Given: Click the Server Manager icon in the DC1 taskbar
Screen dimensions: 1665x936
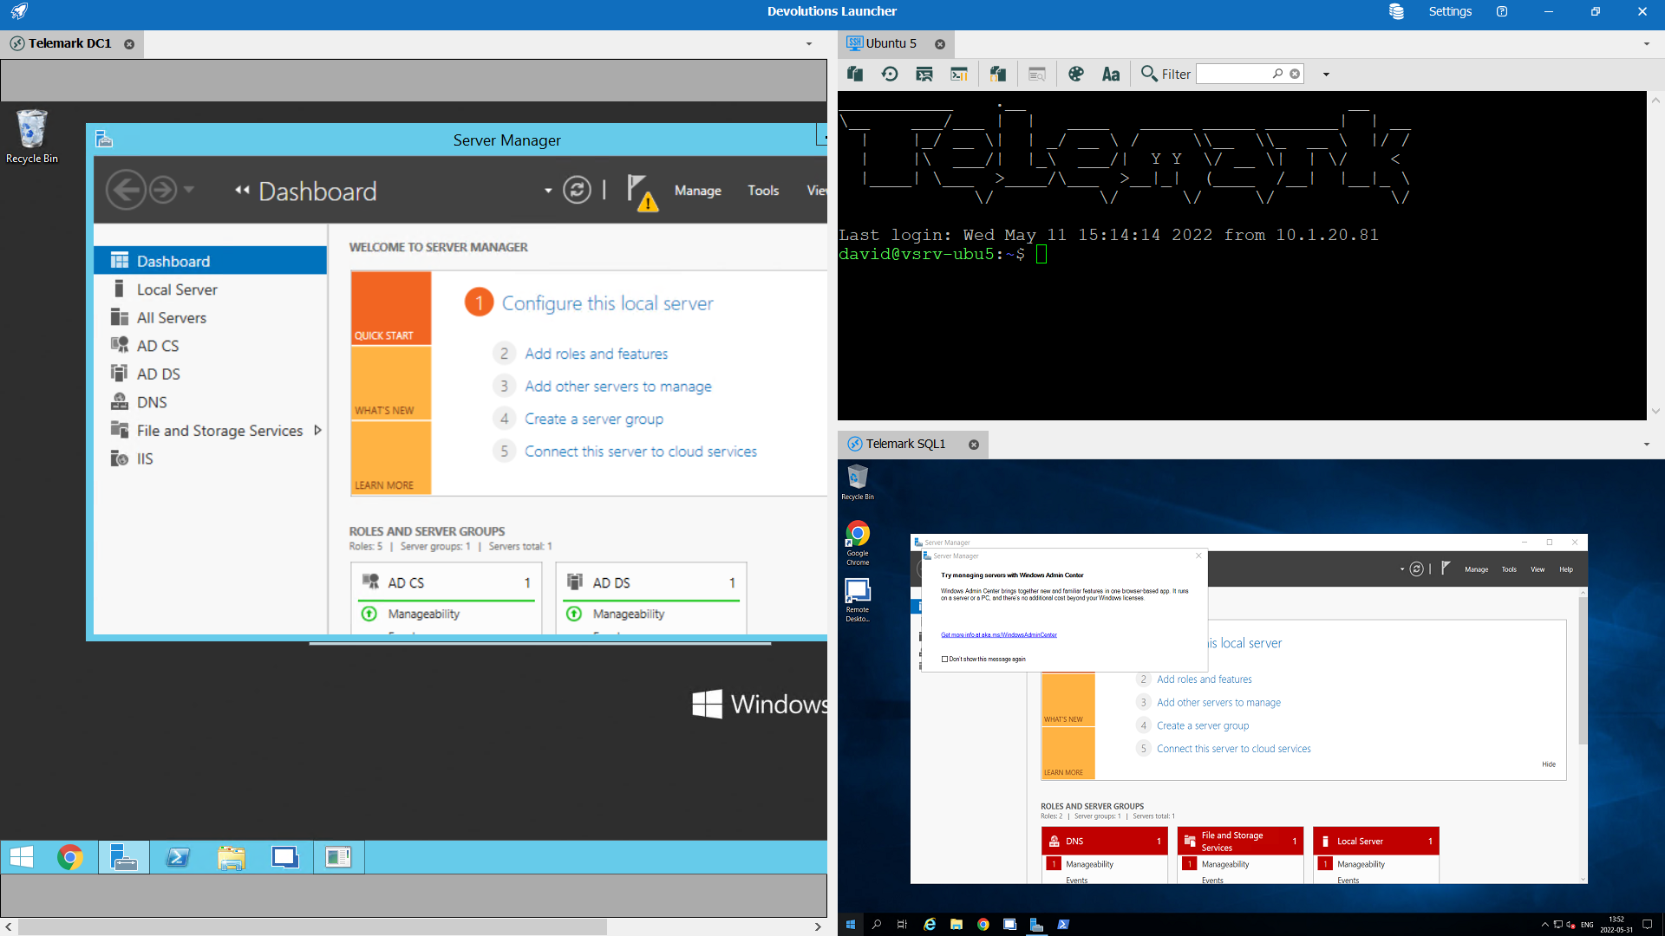Looking at the screenshot, I should (x=124, y=857).
